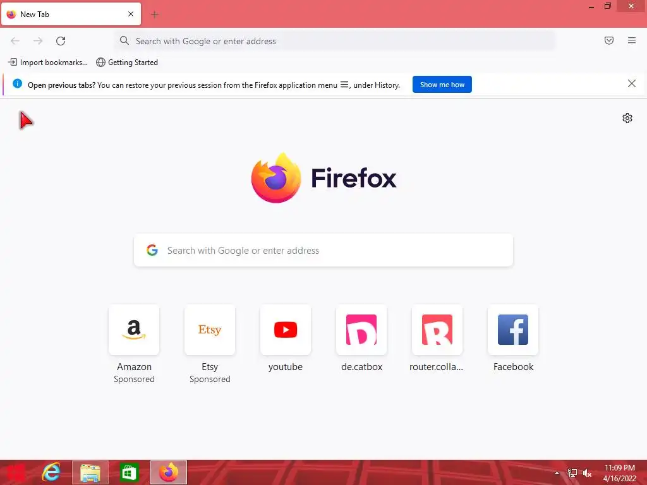This screenshot has width=647, height=485.
Task: Close the New Tab tab
Action: pyautogui.click(x=131, y=14)
